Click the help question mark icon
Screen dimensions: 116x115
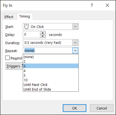(92, 5)
